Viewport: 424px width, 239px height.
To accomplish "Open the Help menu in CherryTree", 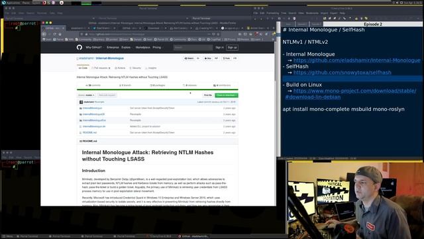I will point(342,13).
